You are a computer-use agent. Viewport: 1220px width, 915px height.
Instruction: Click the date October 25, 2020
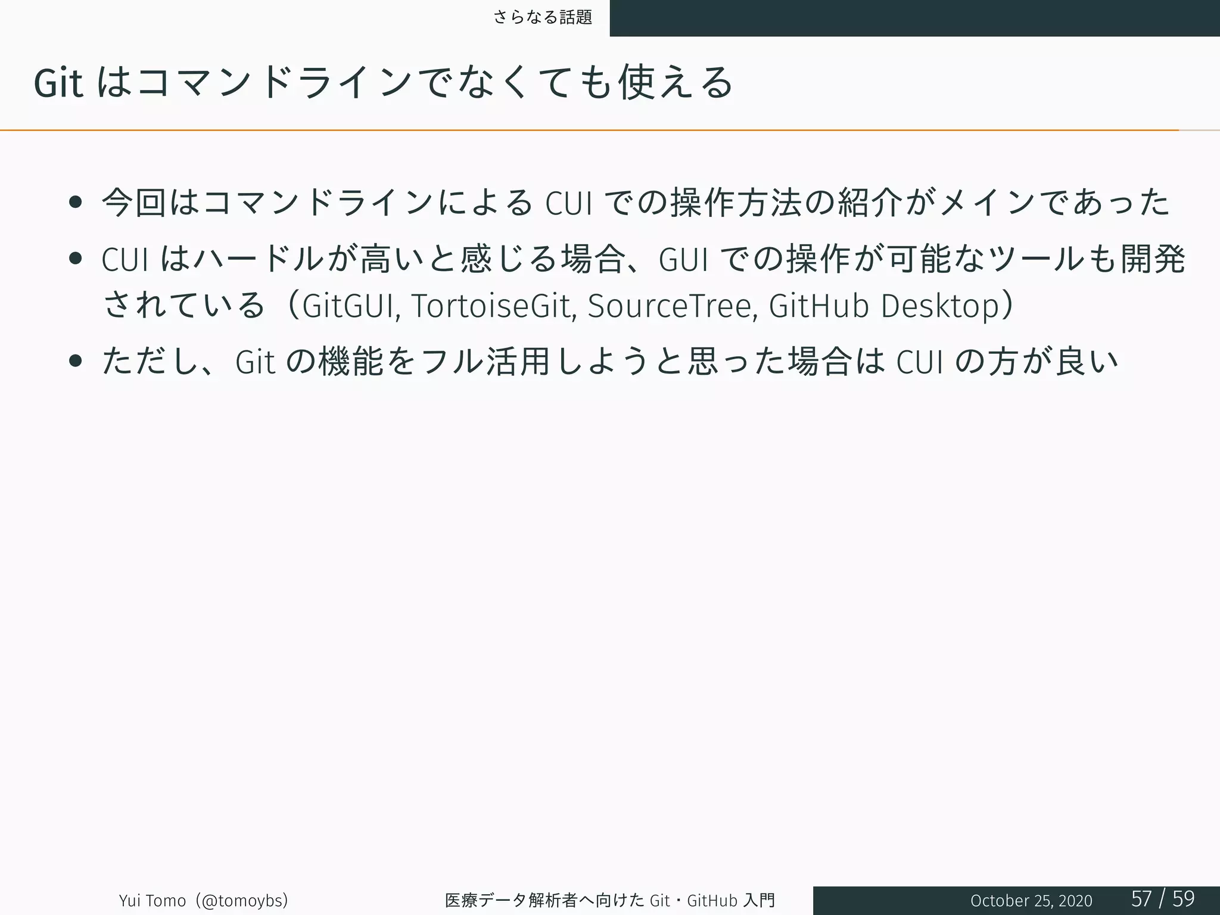tap(1031, 901)
